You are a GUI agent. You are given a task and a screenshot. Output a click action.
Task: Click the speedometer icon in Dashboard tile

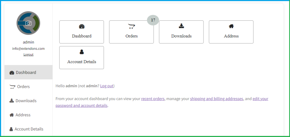[x=82, y=26]
